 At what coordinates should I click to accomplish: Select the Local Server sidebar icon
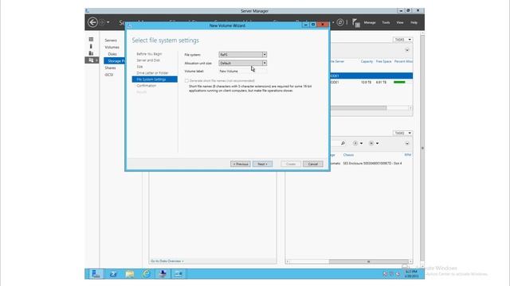[x=91, y=46]
